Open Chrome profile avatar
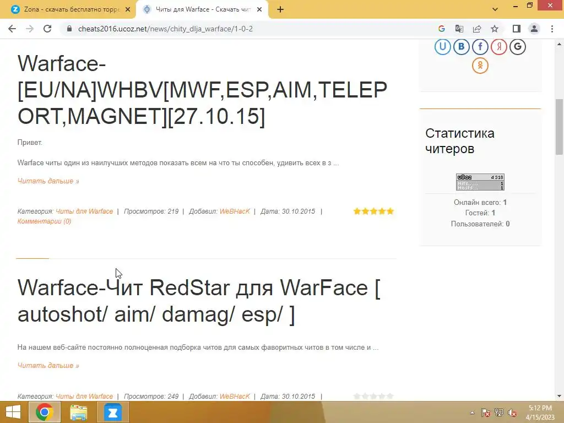Screen dimensions: 564x423 pyautogui.click(x=534, y=29)
